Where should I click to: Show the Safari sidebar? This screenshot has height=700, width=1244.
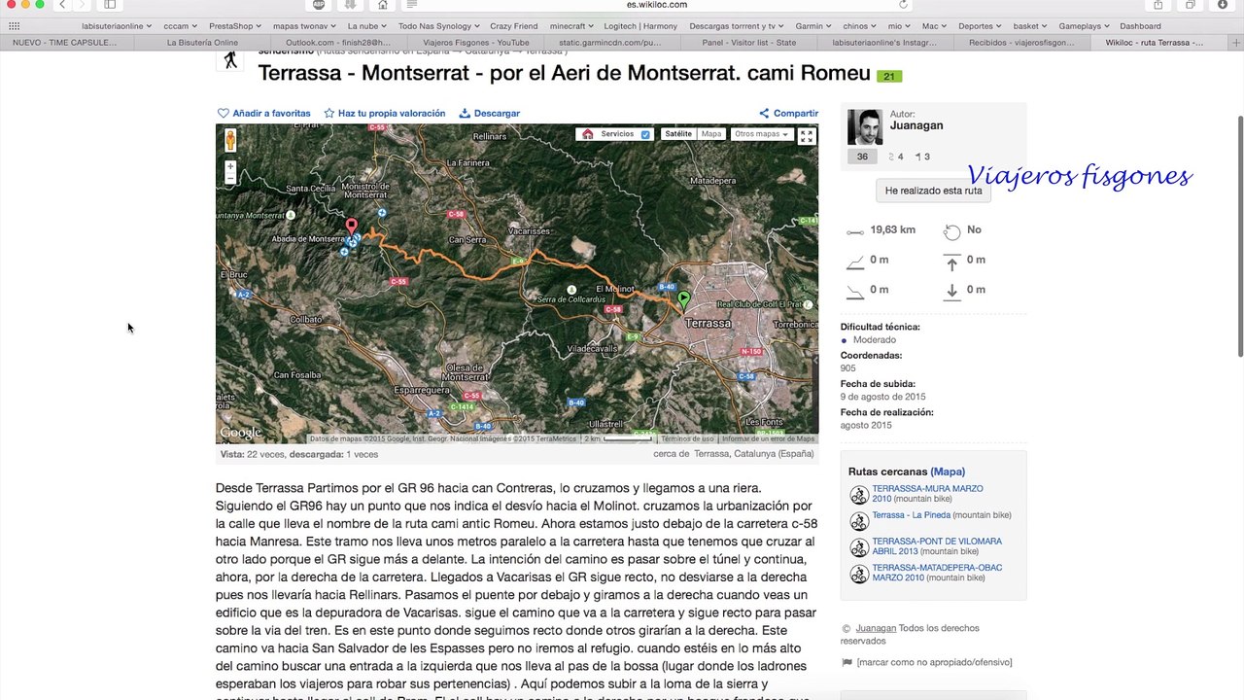click(x=110, y=5)
